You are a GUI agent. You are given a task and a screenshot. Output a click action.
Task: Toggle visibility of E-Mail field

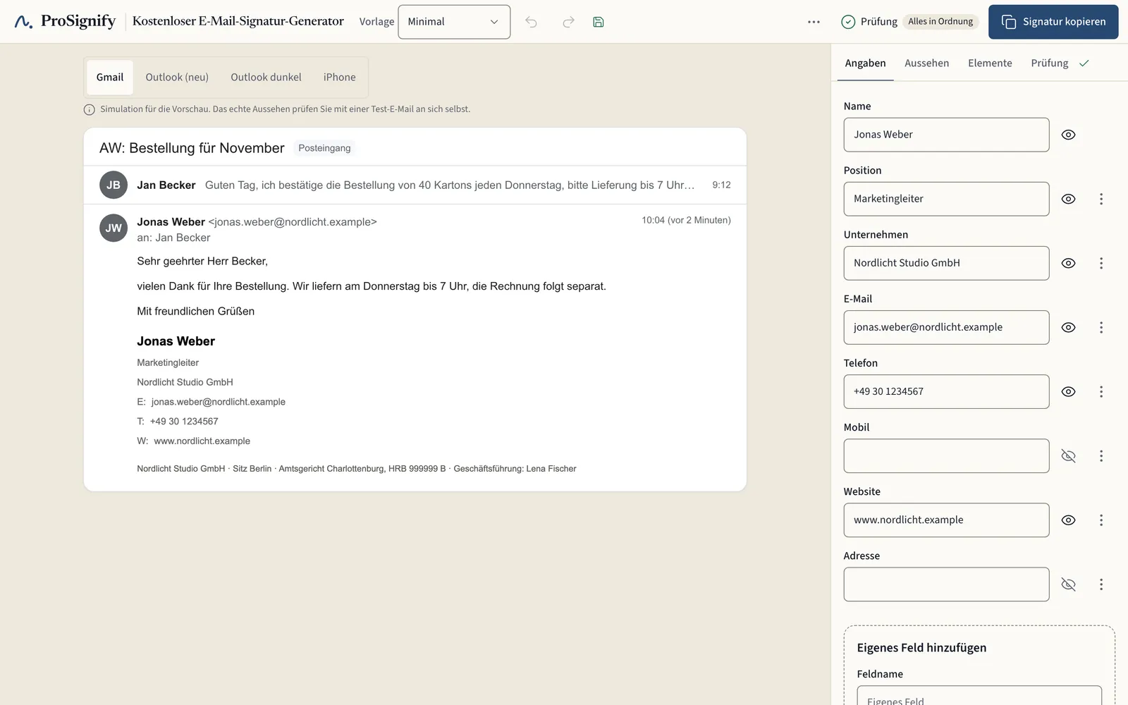click(x=1069, y=327)
